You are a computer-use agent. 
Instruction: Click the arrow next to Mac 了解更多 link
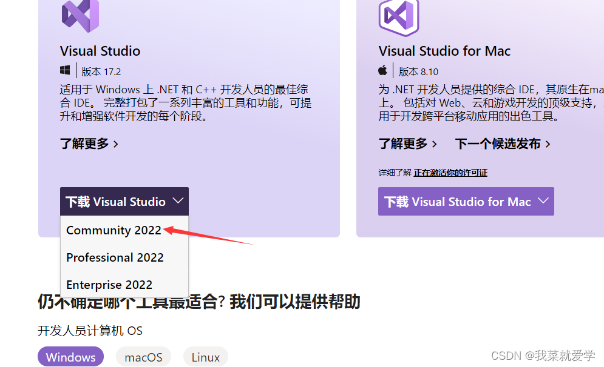pos(436,144)
